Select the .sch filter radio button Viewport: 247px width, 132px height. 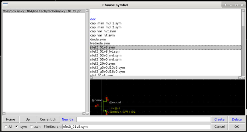click(31, 127)
